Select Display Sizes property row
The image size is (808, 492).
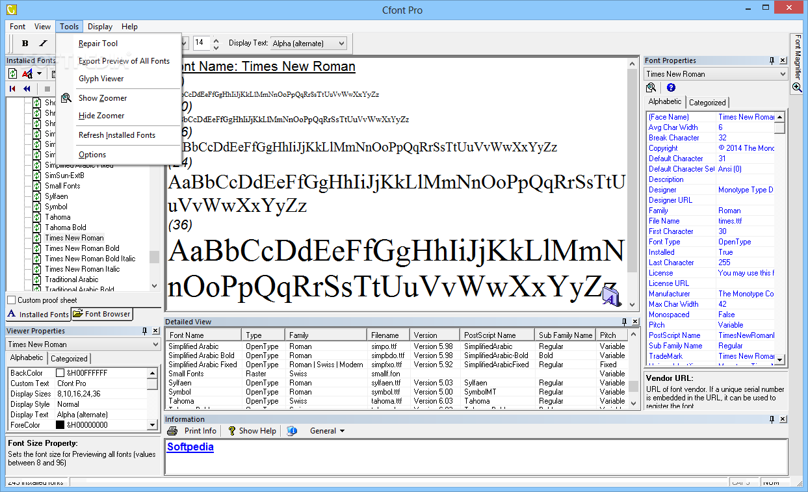pyautogui.click(x=77, y=394)
